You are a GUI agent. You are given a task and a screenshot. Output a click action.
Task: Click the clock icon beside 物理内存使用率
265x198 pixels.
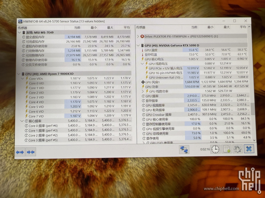(24, 60)
